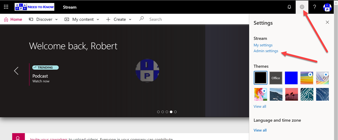This screenshot has height=140, width=338.
Task: Expand the My content dropdown
Action: tap(82, 19)
